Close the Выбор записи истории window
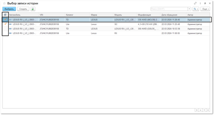The image size is (214, 115). click(210, 3)
